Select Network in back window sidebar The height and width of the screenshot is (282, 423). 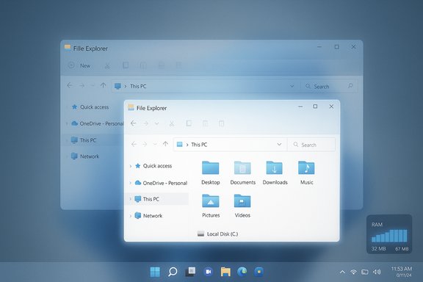[x=85, y=156]
